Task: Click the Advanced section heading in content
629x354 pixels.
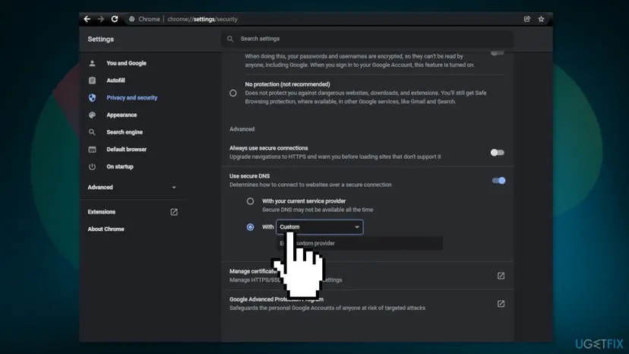Action: point(242,129)
